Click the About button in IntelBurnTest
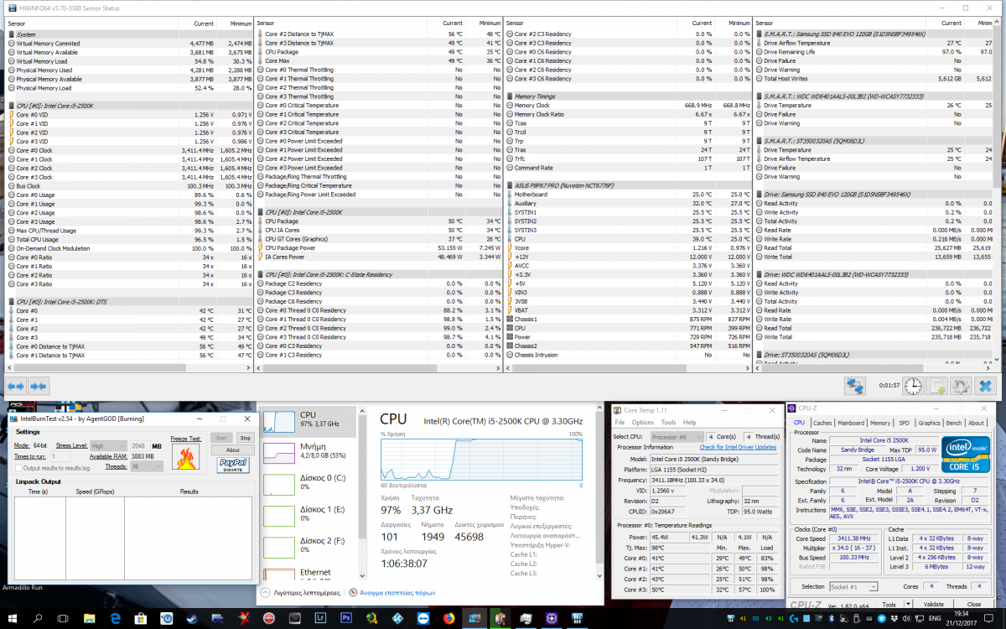 click(x=233, y=450)
